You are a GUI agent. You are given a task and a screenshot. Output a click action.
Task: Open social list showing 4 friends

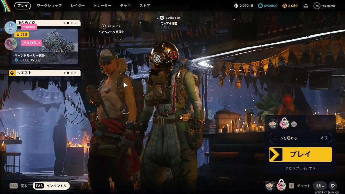[x=320, y=186]
